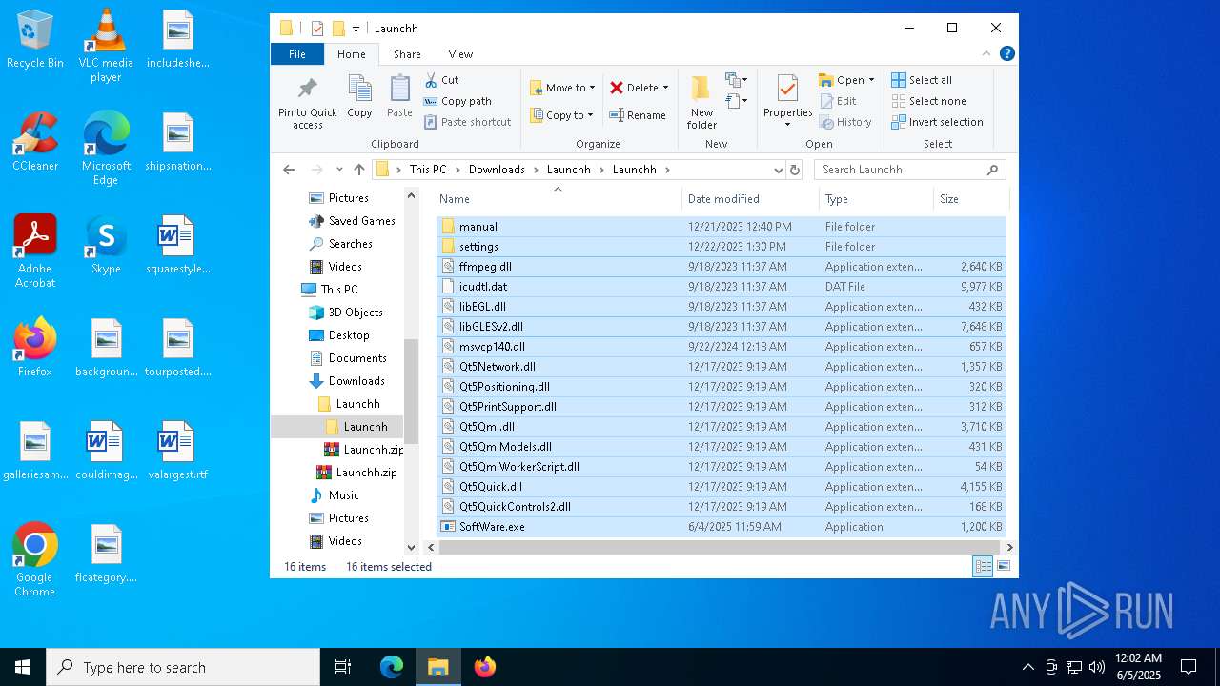Switch to the Share ribbon tab
1220x686 pixels.
click(x=407, y=54)
